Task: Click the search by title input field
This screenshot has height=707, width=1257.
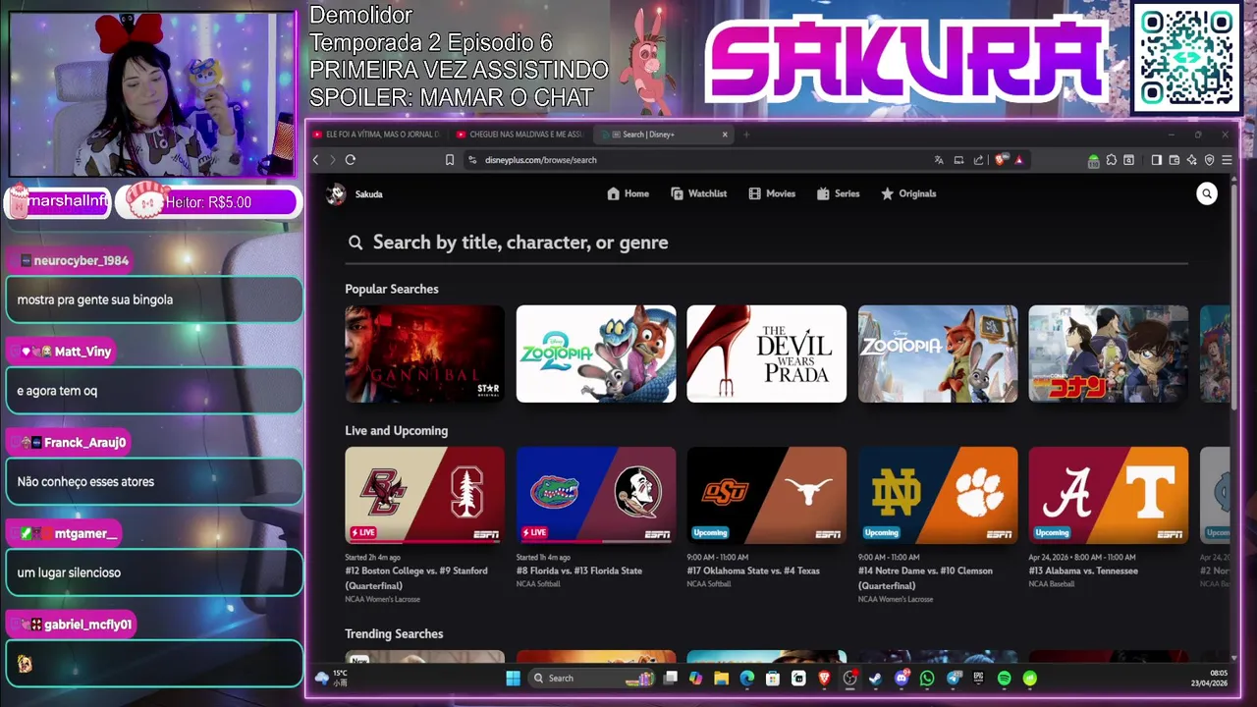Action: click(766, 243)
